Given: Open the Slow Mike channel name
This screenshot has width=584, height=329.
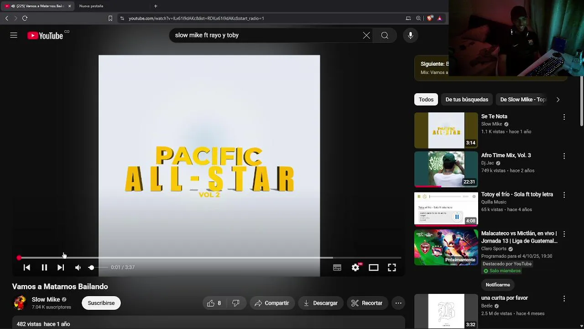Looking at the screenshot, I should pos(46,299).
